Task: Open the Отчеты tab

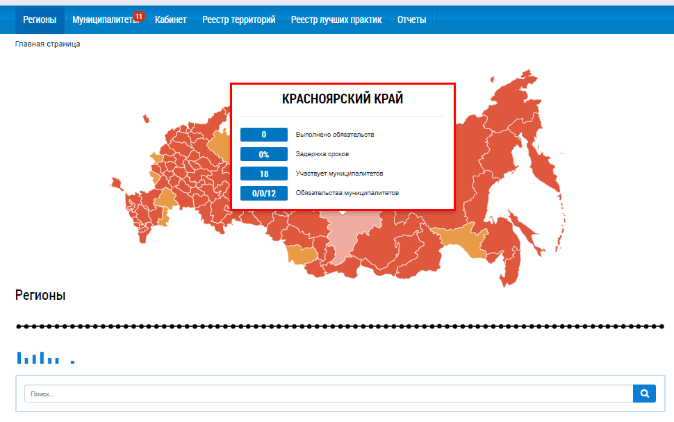Action: point(411,19)
